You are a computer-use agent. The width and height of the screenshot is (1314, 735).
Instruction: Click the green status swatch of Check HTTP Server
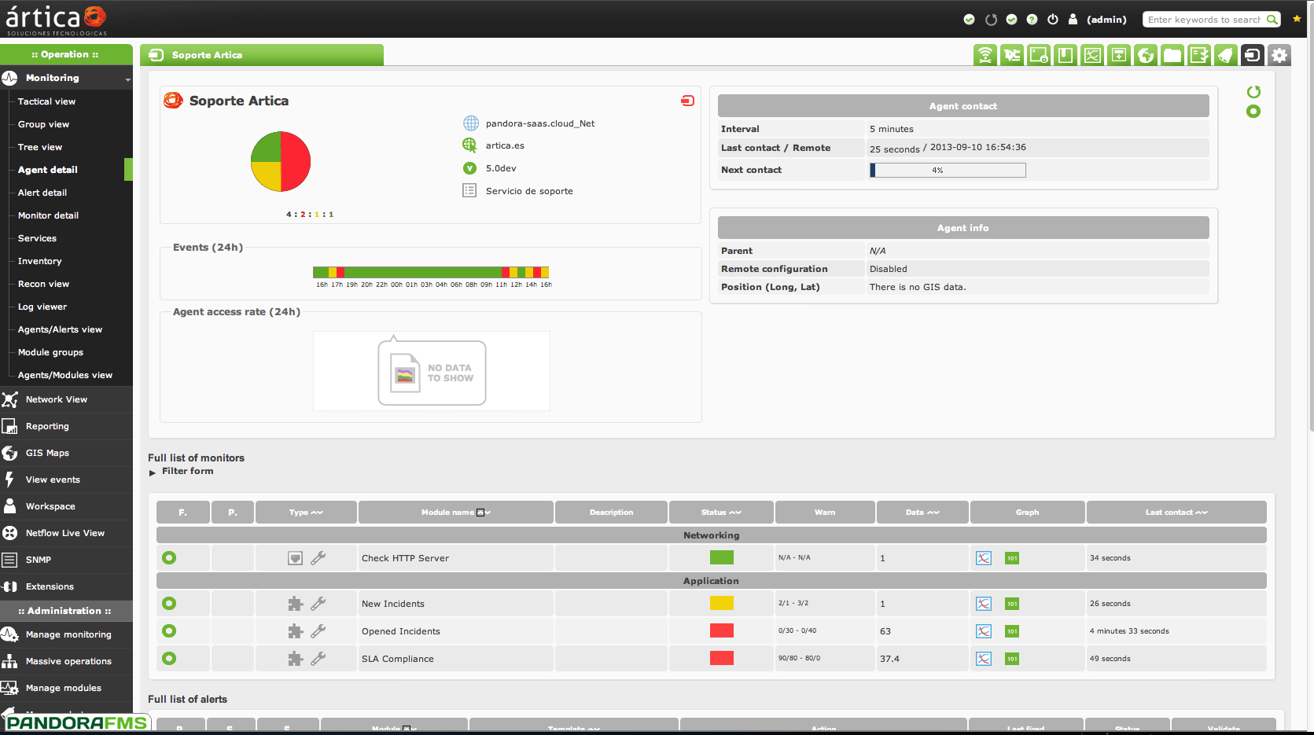(x=721, y=557)
